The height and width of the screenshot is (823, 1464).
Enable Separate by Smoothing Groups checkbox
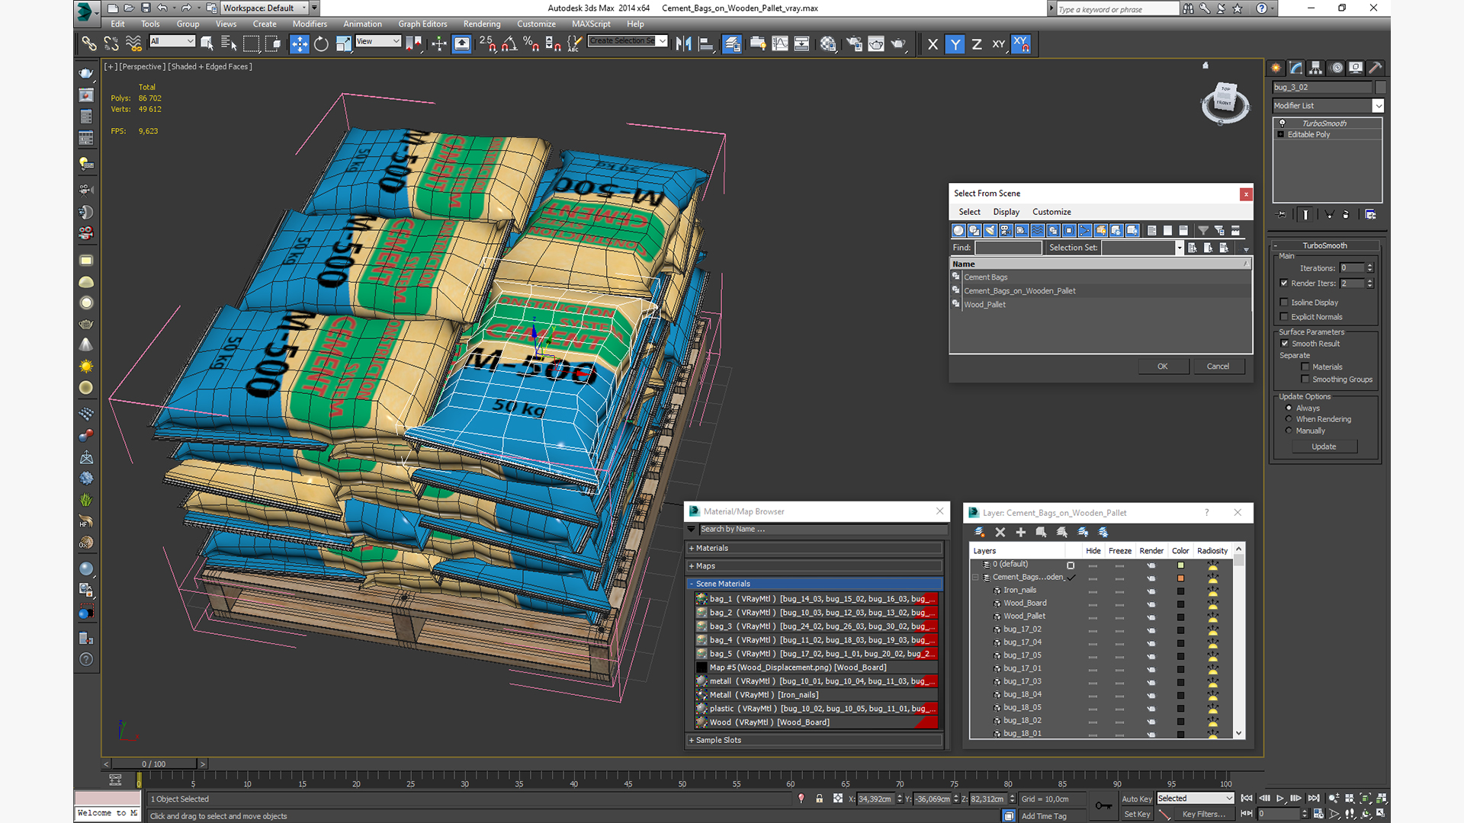point(1305,379)
